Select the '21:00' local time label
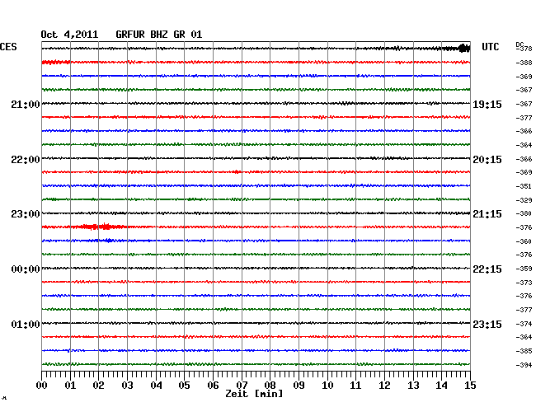The height and width of the screenshot is (407, 536). (26, 105)
